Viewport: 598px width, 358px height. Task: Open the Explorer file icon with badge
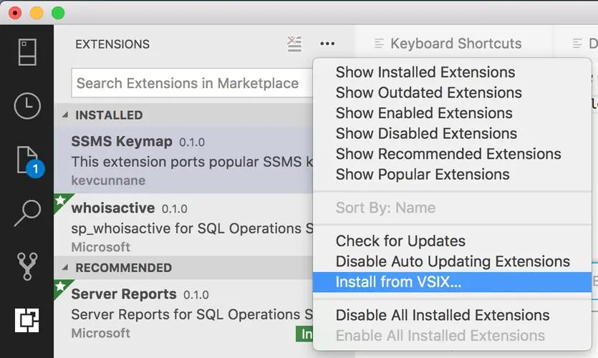(x=27, y=159)
